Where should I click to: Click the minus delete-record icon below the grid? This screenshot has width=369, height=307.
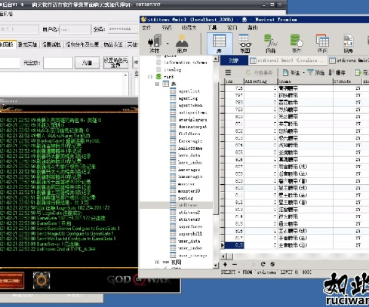click(x=234, y=265)
